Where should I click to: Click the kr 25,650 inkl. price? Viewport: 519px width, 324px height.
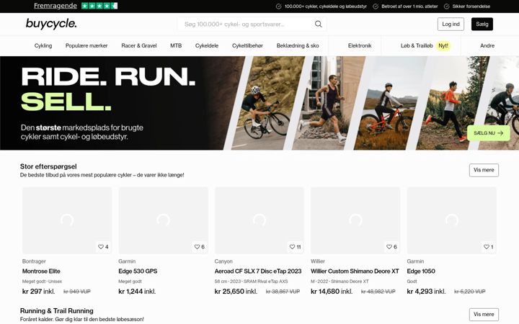tap(236, 292)
